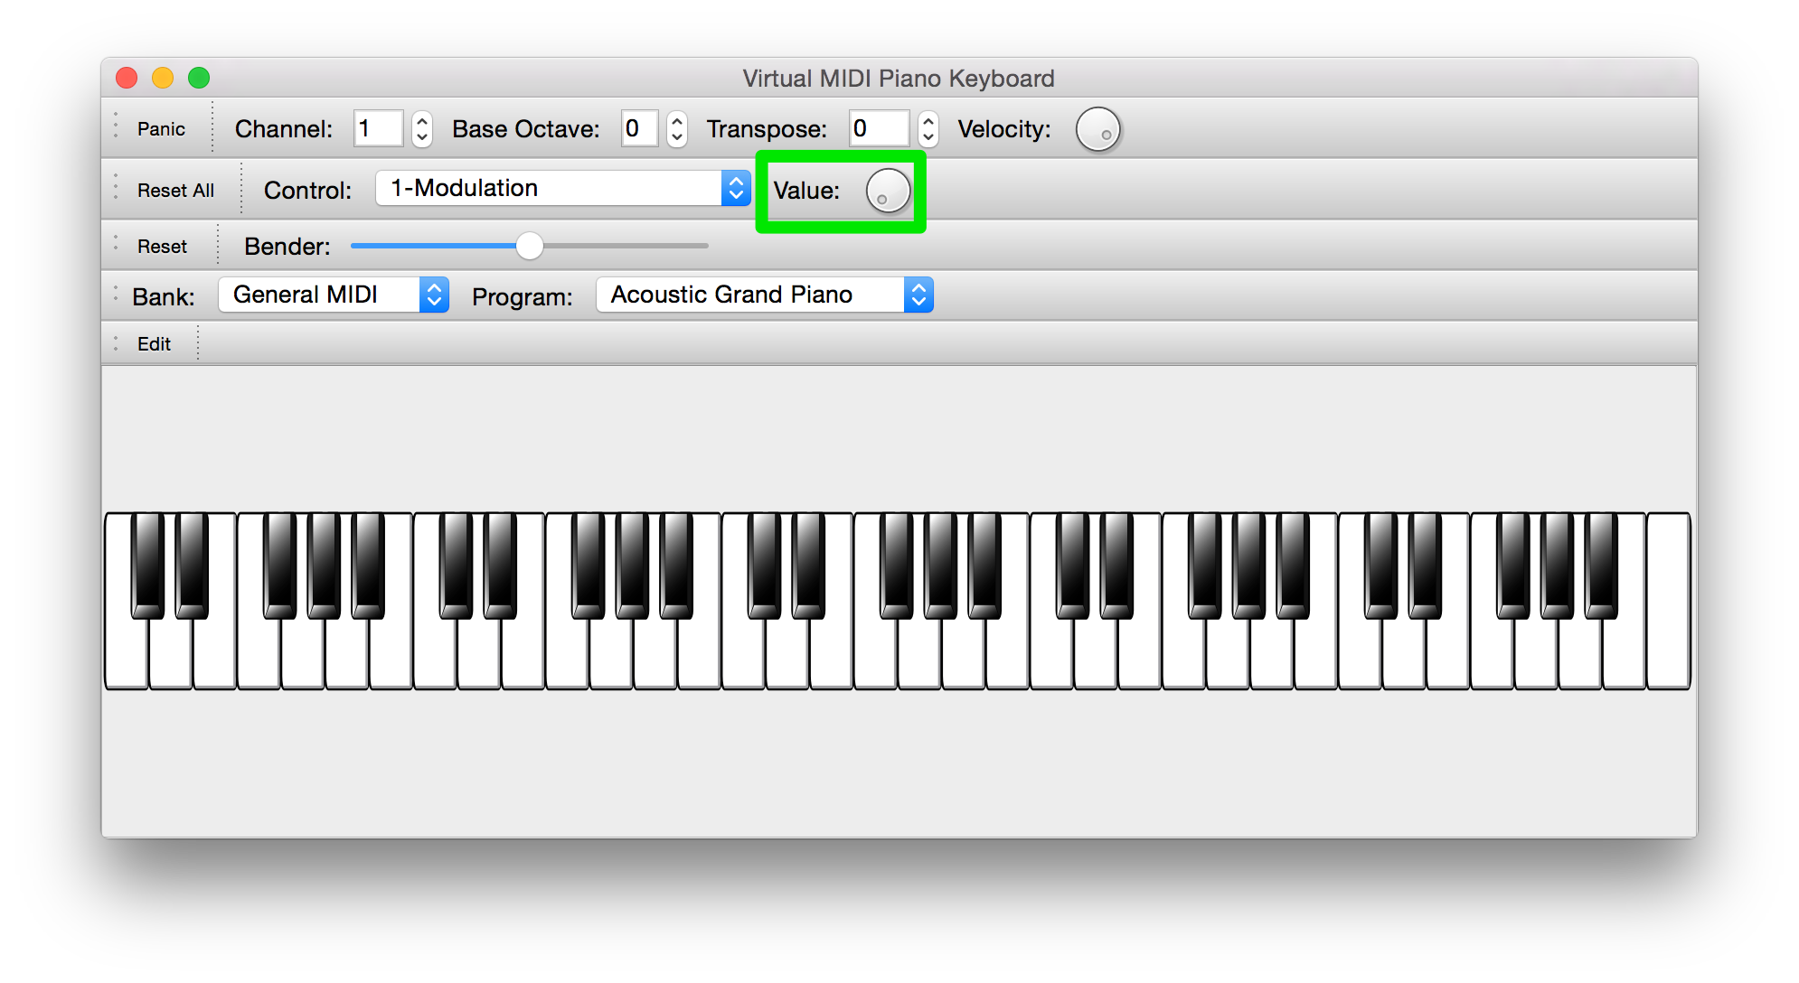This screenshot has height=983, width=1799.
Task: Click the Value dial knob
Action: 888,191
